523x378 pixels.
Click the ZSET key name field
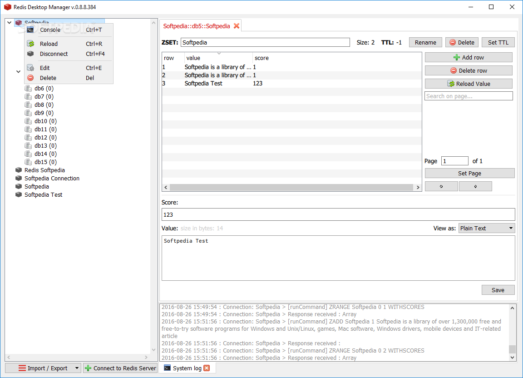click(265, 42)
